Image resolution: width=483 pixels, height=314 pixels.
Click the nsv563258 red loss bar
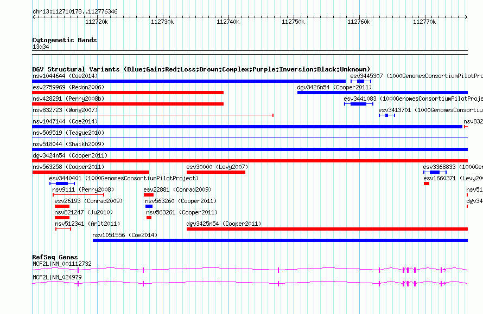click(x=91, y=172)
